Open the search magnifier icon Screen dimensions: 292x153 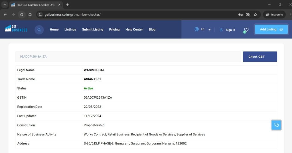click(39, 30)
